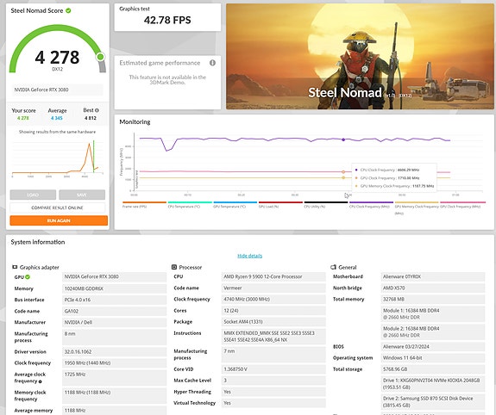Click the green validation check beside GPU label
496x415 pixels.
28,277
